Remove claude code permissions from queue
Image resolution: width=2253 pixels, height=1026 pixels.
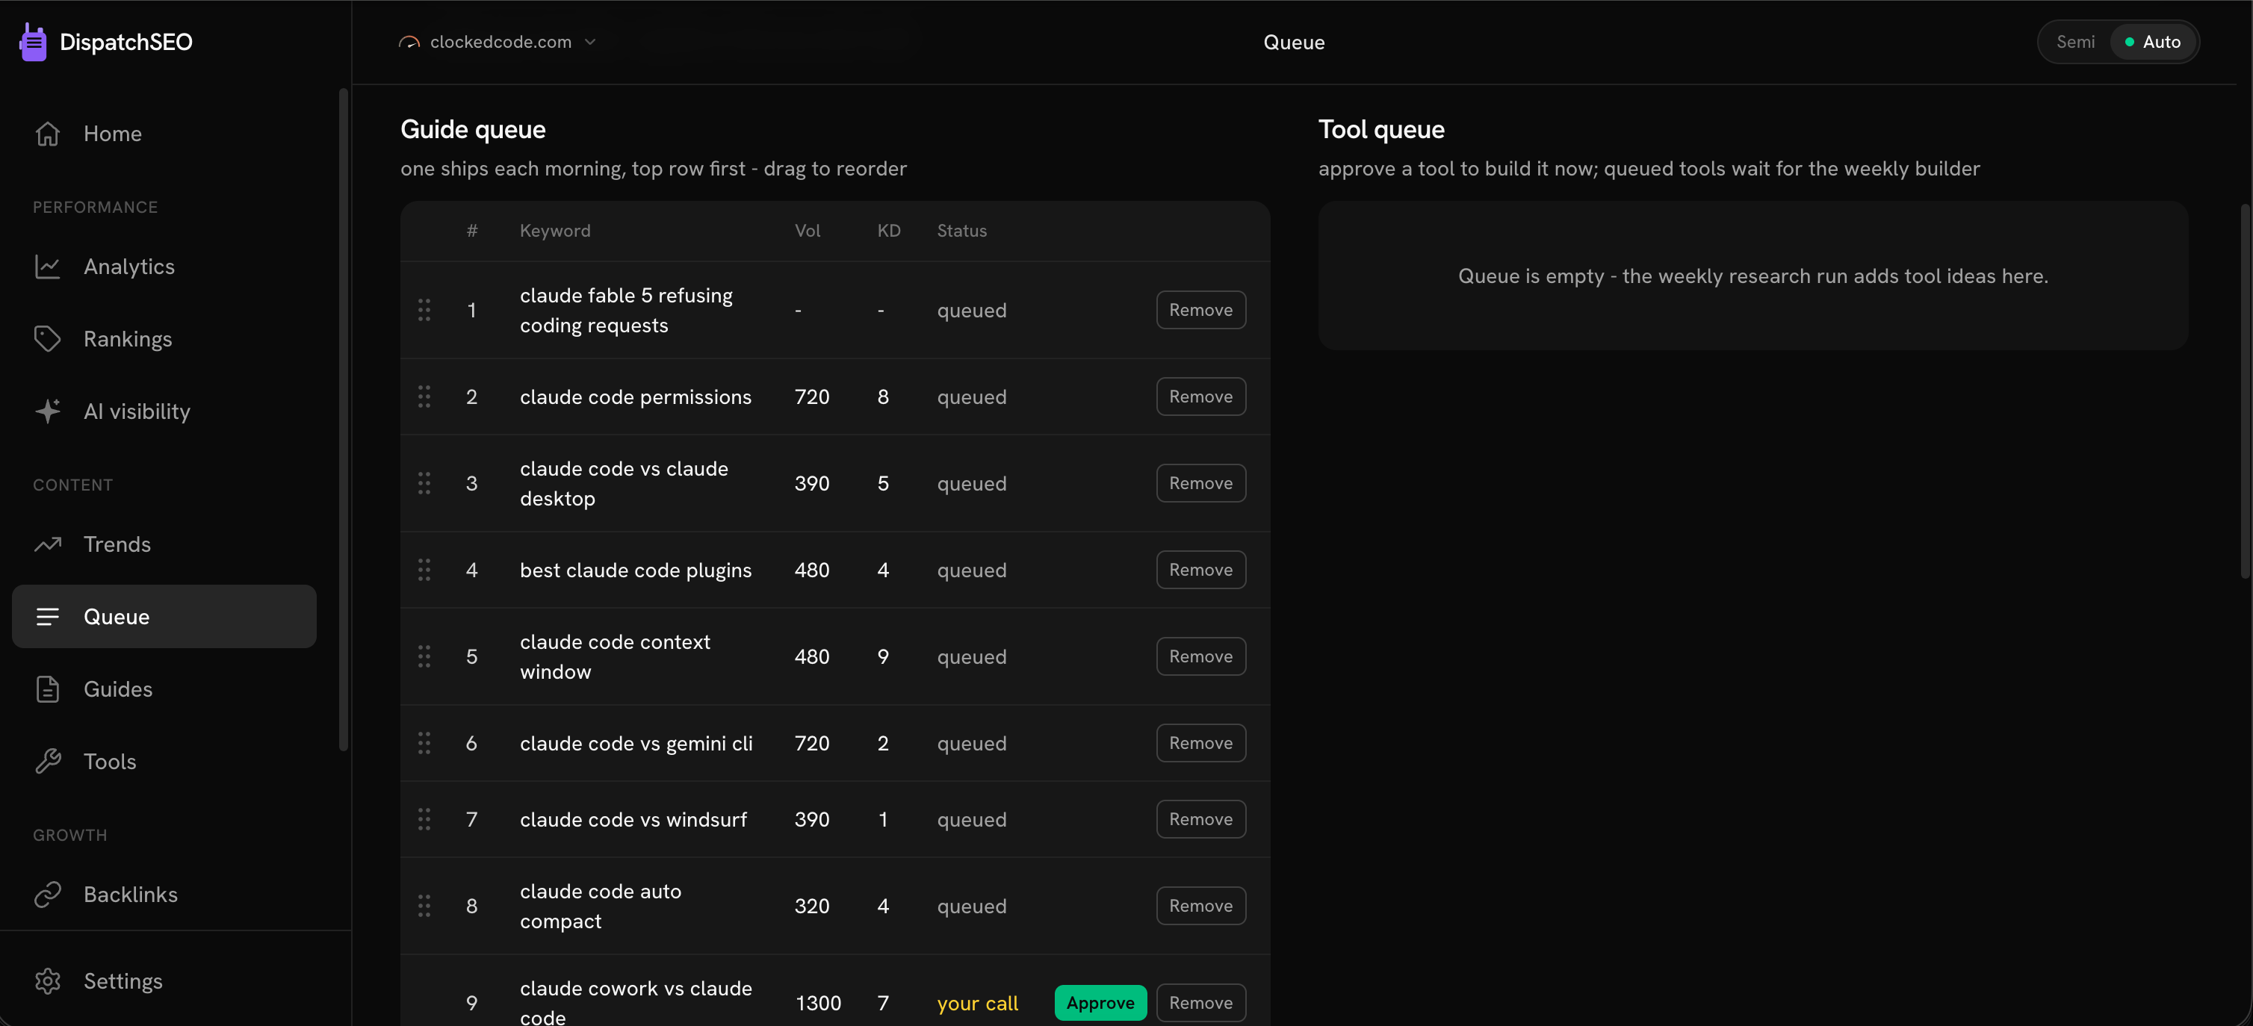(1201, 397)
